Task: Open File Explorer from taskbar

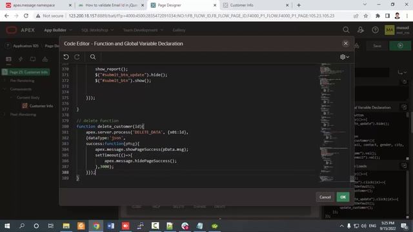Action: [66, 226]
